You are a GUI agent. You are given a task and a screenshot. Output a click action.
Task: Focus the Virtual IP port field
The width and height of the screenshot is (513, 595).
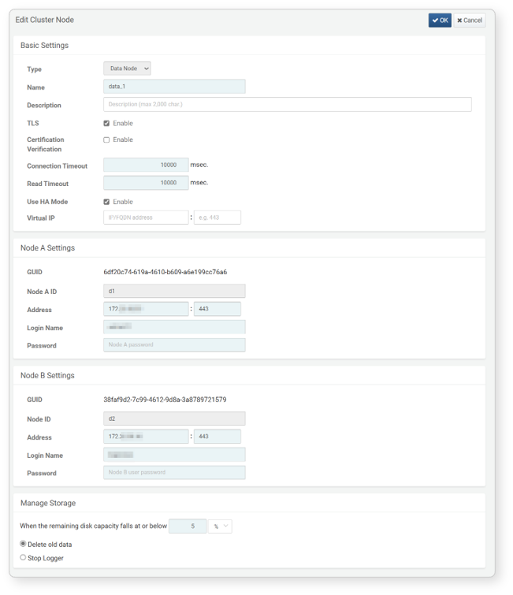click(x=217, y=218)
